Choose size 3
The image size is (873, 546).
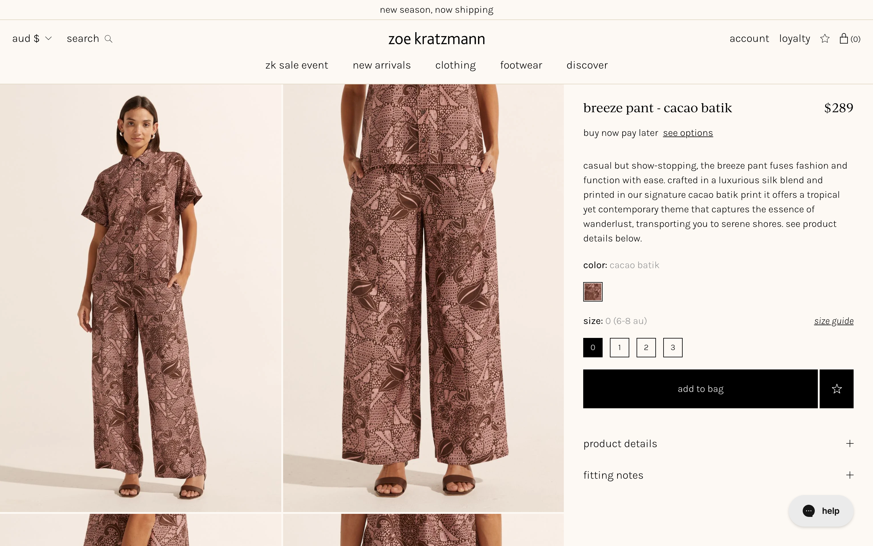(x=672, y=347)
